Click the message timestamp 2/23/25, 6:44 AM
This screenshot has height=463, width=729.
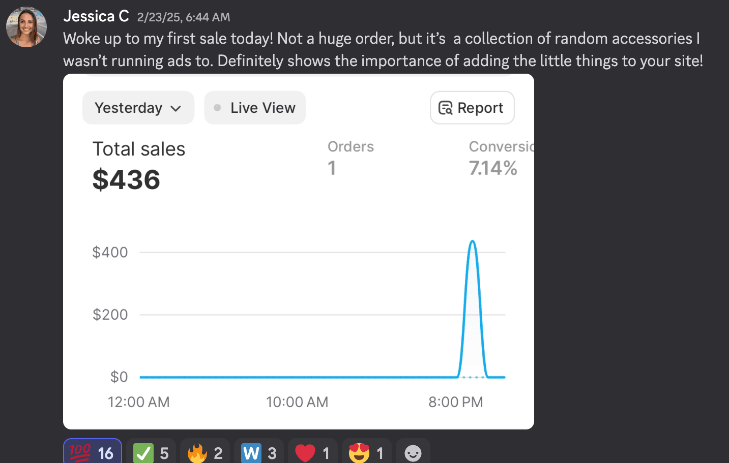point(184,17)
